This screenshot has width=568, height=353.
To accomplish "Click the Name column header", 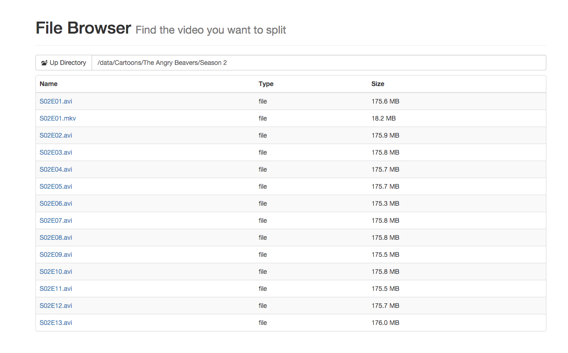I will 48,84.
